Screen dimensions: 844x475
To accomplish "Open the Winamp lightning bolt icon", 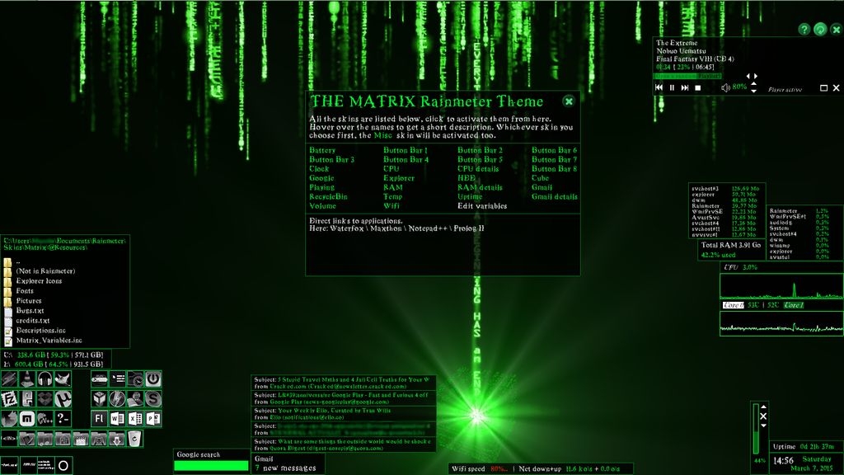I will (x=9, y=379).
